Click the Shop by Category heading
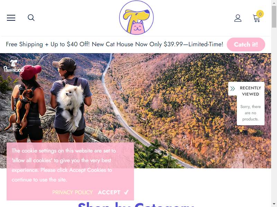This screenshot has width=277, height=207. 136,205
